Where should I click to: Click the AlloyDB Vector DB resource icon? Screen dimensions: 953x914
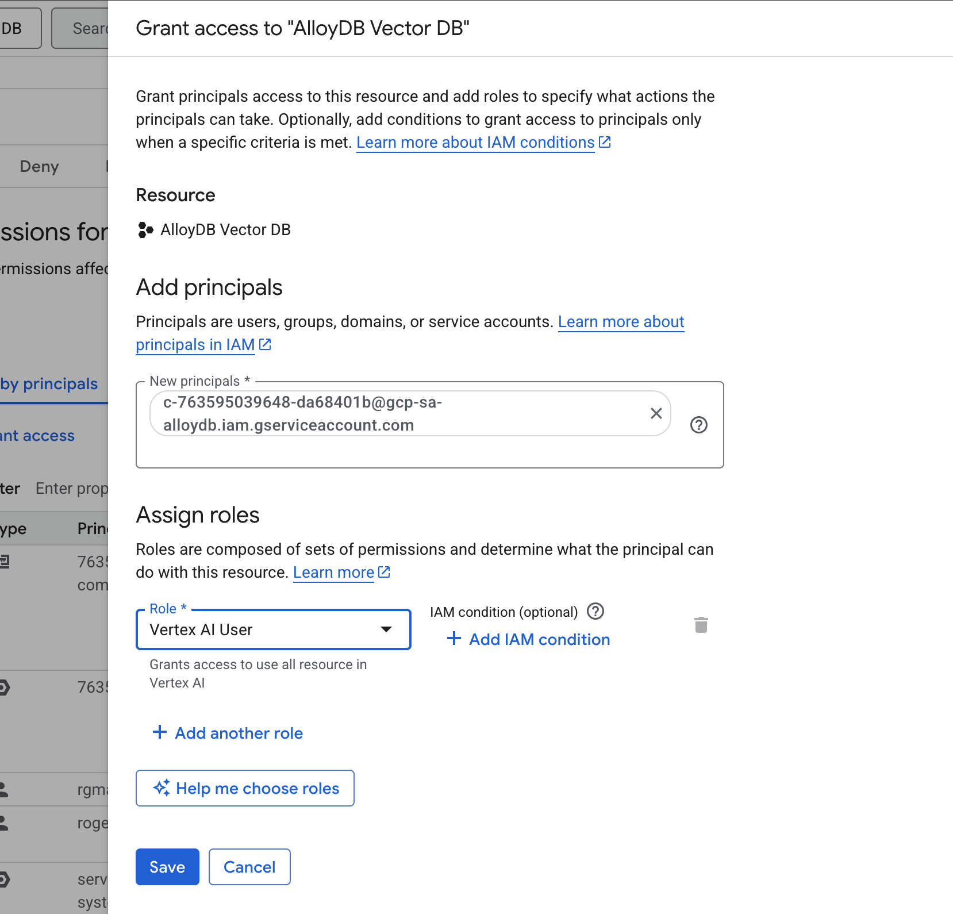(144, 229)
